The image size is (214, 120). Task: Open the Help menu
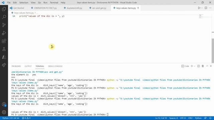point(63,3)
